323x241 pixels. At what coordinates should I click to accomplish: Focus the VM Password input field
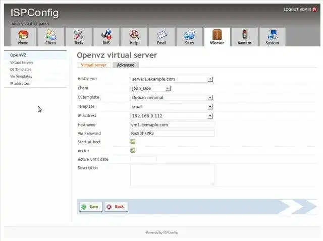click(x=173, y=134)
